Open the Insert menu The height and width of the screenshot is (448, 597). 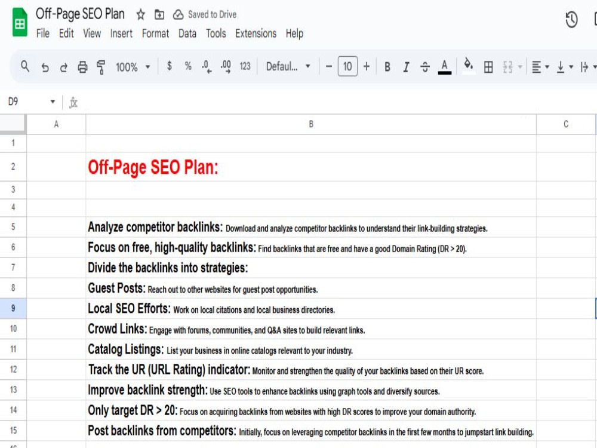(x=121, y=33)
